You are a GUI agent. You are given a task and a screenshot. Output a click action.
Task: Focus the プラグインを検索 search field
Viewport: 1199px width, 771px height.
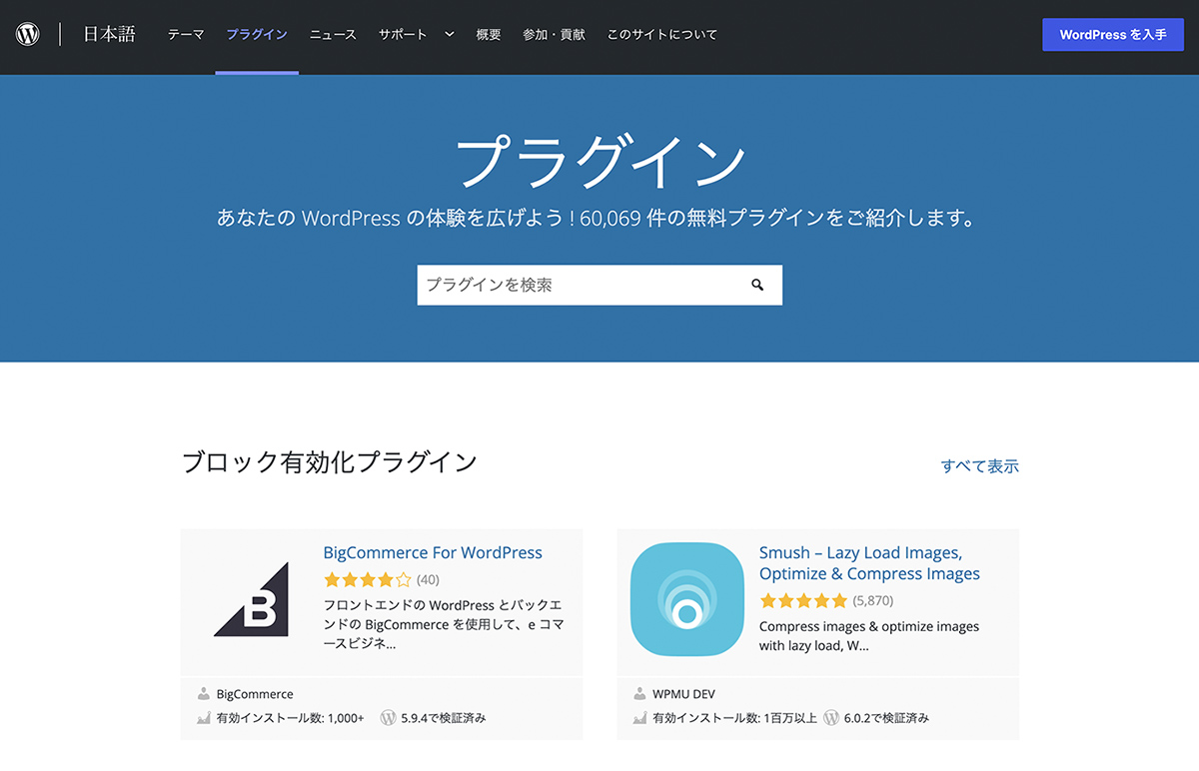pos(599,285)
